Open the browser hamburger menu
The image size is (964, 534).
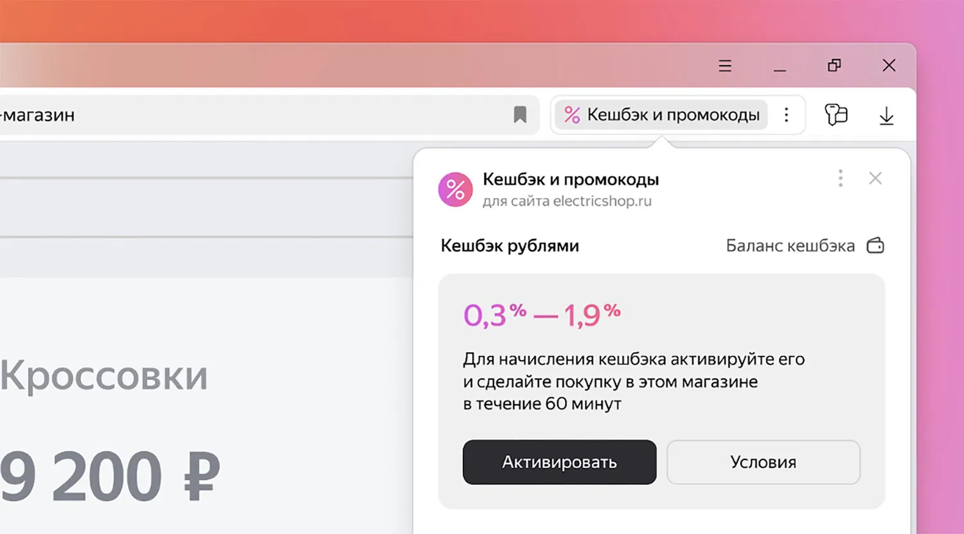coord(725,66)
